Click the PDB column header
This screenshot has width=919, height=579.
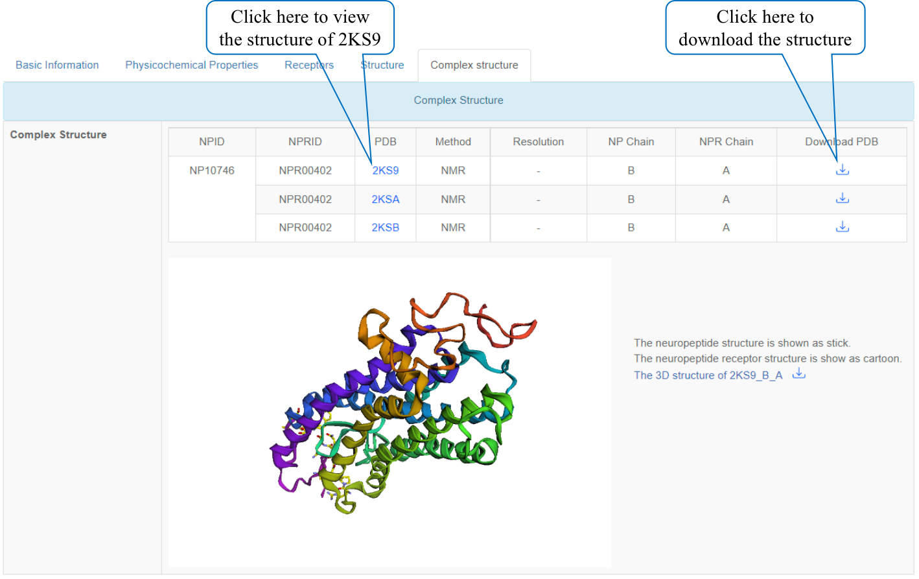click(x=385, y=142)
